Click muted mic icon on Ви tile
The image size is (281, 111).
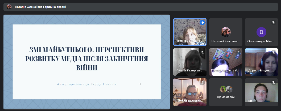click(274, 83)
